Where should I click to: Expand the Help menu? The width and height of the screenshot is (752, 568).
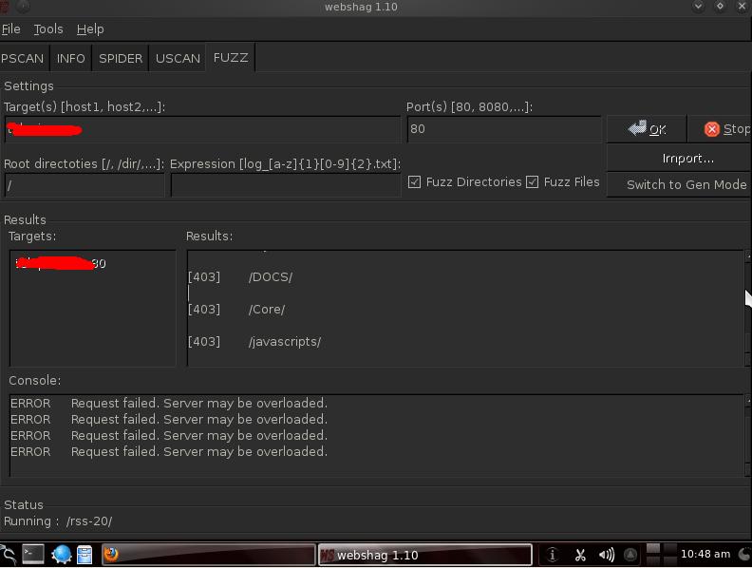pos(90,29)
